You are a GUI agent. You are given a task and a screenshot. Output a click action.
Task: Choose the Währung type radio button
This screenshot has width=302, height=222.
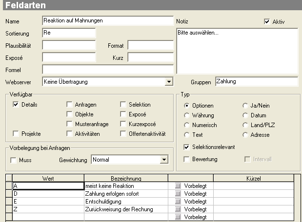(187, 115)
